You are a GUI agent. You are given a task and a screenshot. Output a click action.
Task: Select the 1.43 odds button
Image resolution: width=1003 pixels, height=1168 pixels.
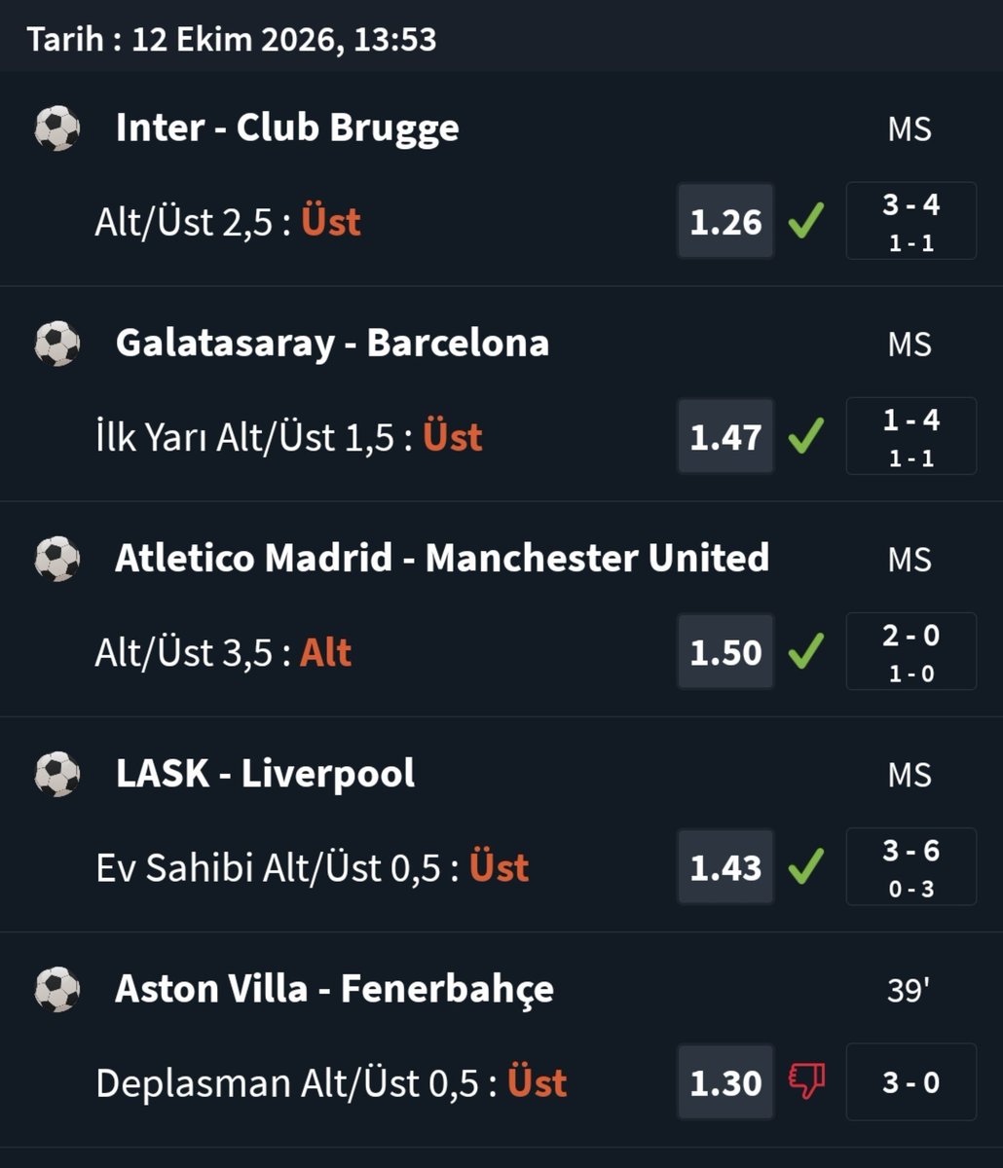coord(726,867)
